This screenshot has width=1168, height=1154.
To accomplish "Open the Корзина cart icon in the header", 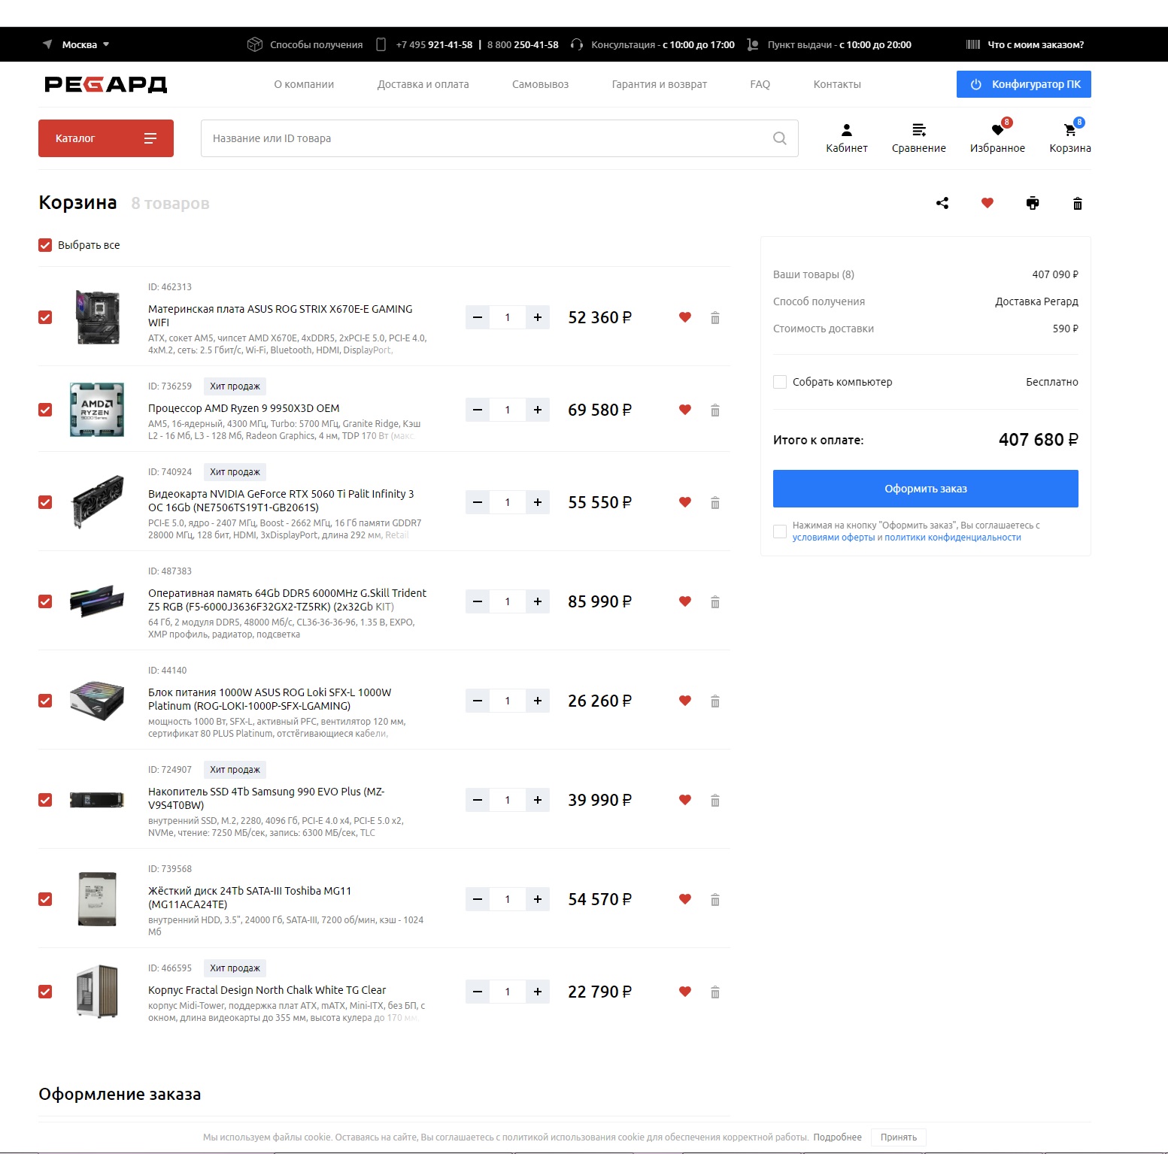I will 1070,138.
